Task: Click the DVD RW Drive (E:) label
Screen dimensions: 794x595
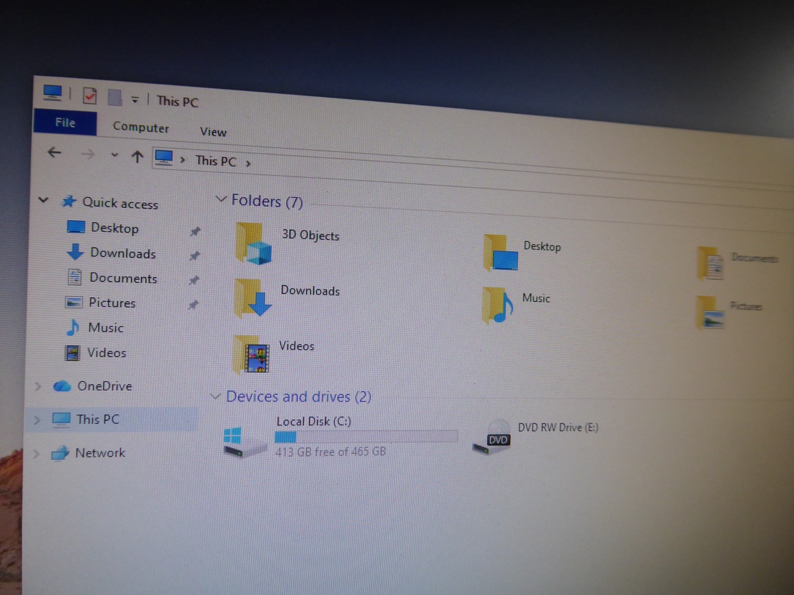Action: tap(558, 427)
